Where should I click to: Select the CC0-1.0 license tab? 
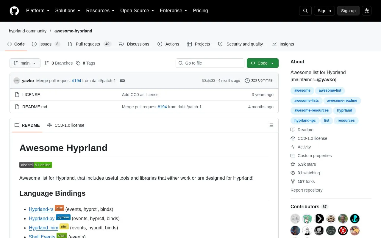[x=66, y=125]
